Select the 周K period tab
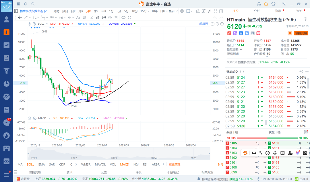Image resolution: width=310 pixels, height=182 pixels. (x=81, y=11)
